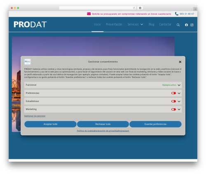This screenshot has height=174, width=206.
Task: Click the icon button right of address bar
Action: pos(140,8)
